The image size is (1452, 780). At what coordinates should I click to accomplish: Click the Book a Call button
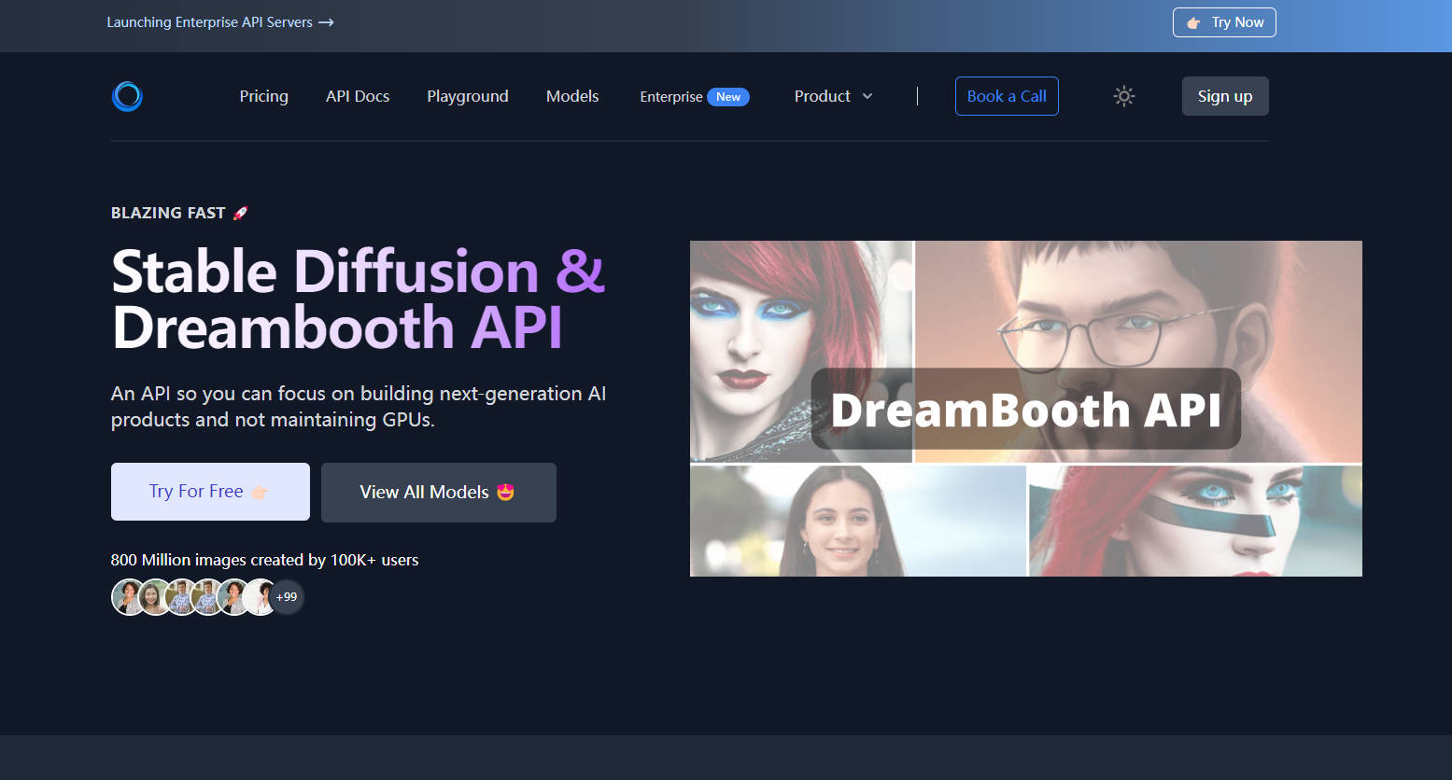1007,96
